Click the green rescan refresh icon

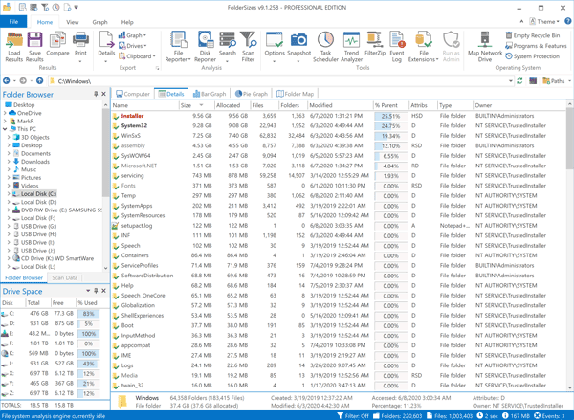pyautogui.click(x=519, y=81)
